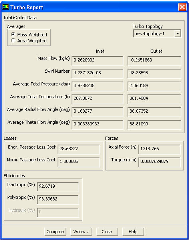Image resolution: width=189 pixels, height=240 pixels.
Task: Click the Outlet Mass Flow field
Action: pos(154,61)
